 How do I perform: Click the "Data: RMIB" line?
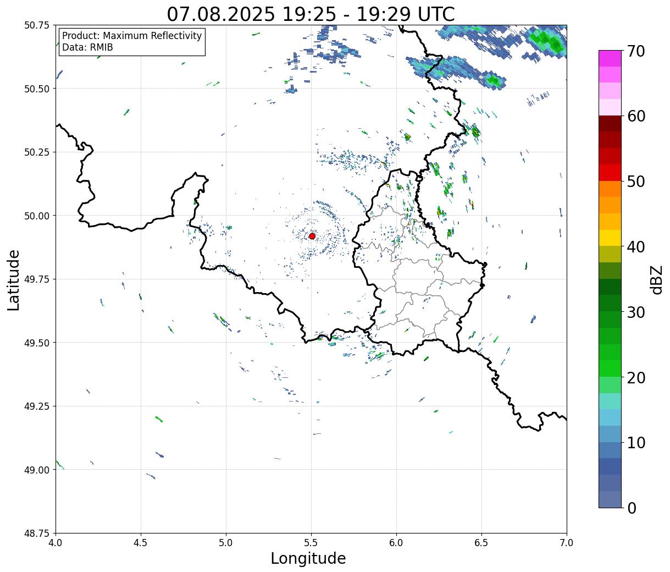(x=87, y=47)
